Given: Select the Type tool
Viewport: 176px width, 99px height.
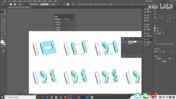Looking at the screenshot, I should [x=2, y=17].
